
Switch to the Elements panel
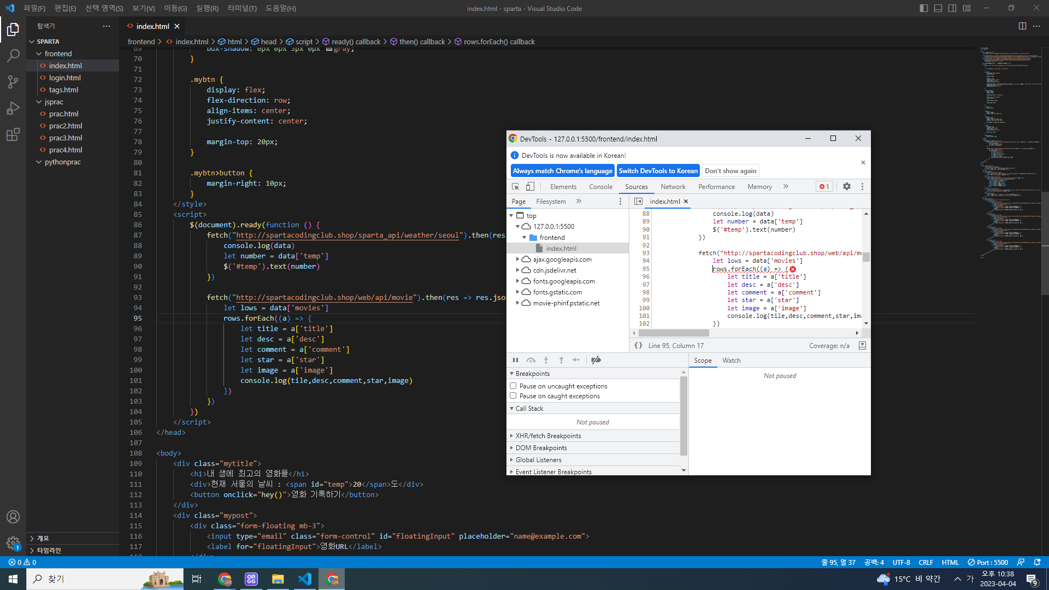tap(563, 187)
